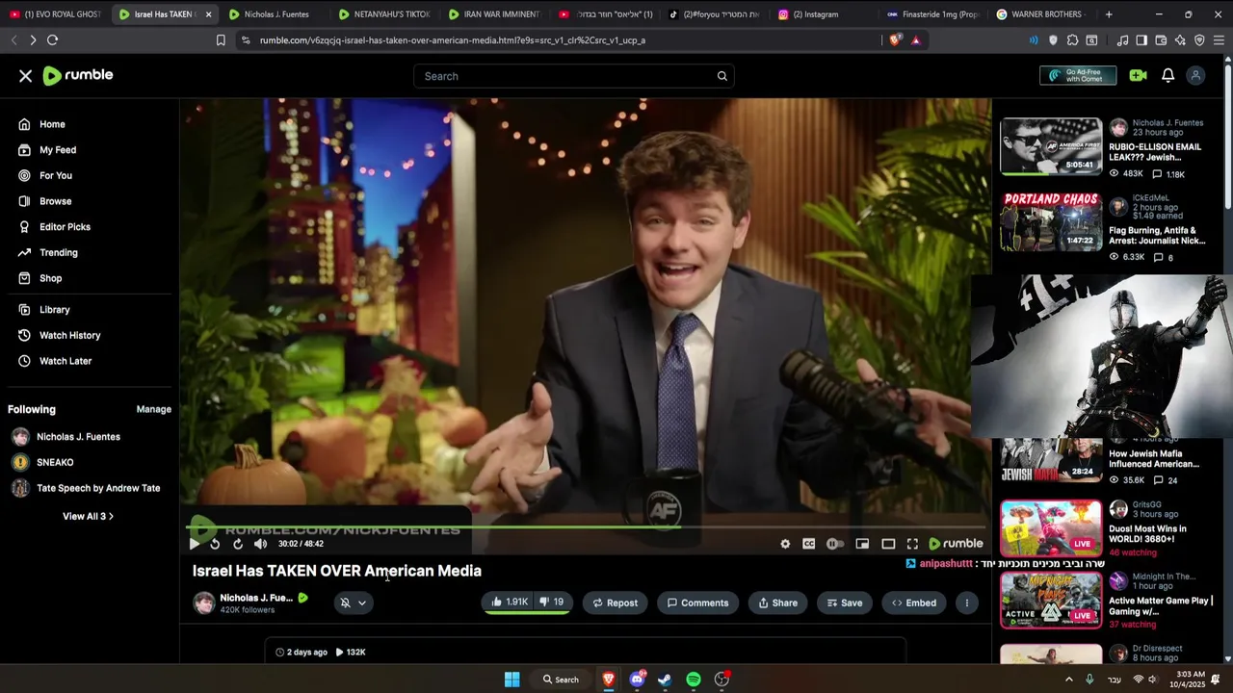1233x693 pixels.
Task: Rewind the video with back-skip icon
Action: [215, 544]
